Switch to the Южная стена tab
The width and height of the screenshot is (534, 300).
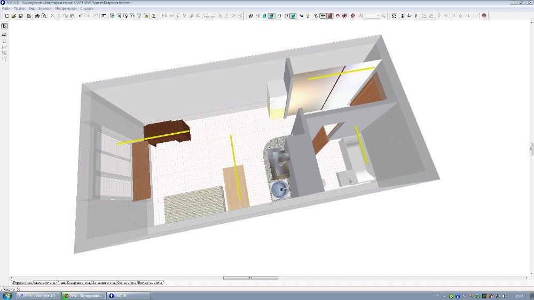[x=127, y=282]
